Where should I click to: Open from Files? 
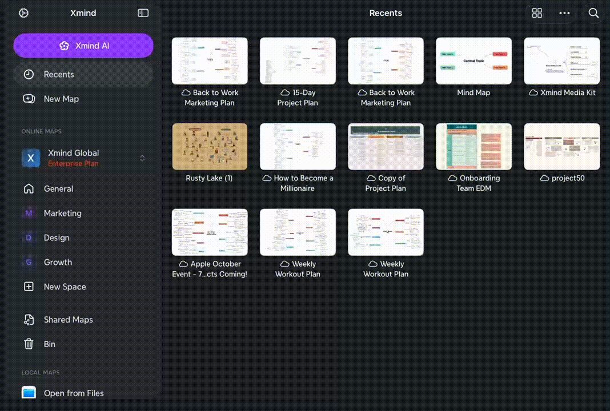tap(83, 393)
